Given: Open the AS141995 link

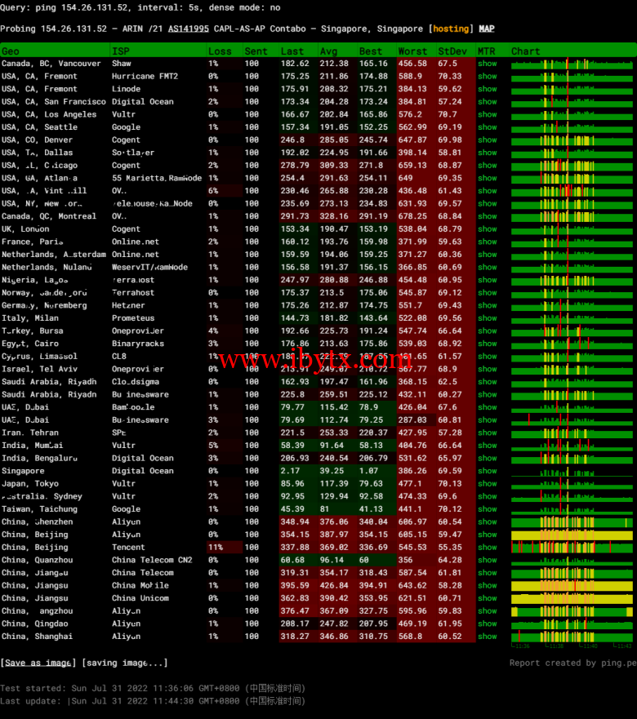Looking at the screenshot, I should pos(188,29).
